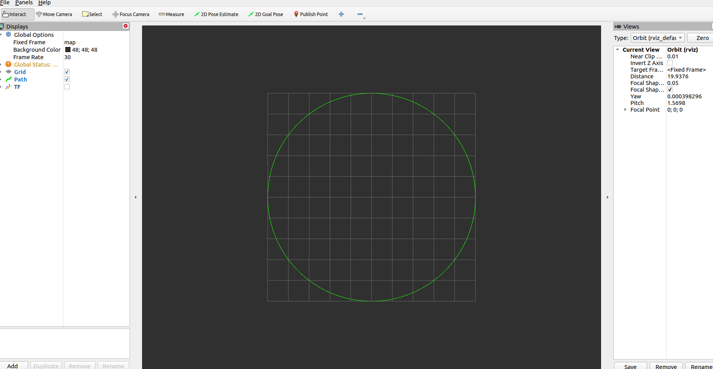
Task: Open the view Type dropdown
Action: (x=657, y=38)
